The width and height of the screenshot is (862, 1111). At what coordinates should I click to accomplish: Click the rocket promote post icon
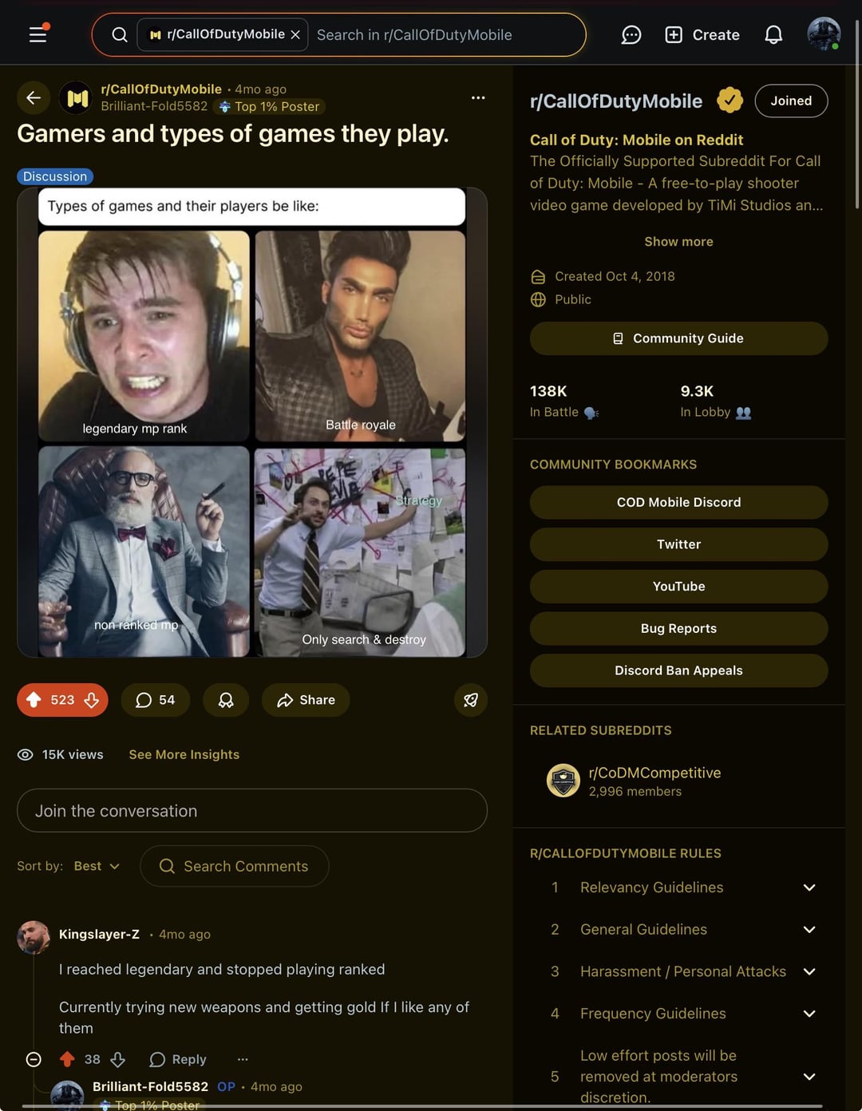(x=471, y=700)
